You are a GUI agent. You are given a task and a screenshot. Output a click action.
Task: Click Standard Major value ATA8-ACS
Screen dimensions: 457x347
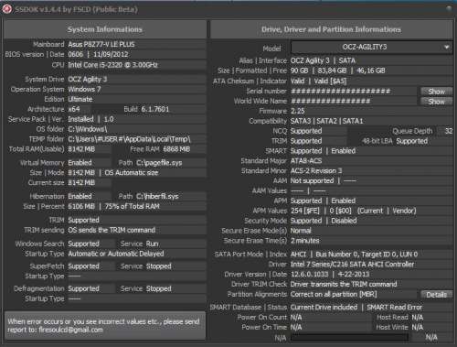coord(306,161)
